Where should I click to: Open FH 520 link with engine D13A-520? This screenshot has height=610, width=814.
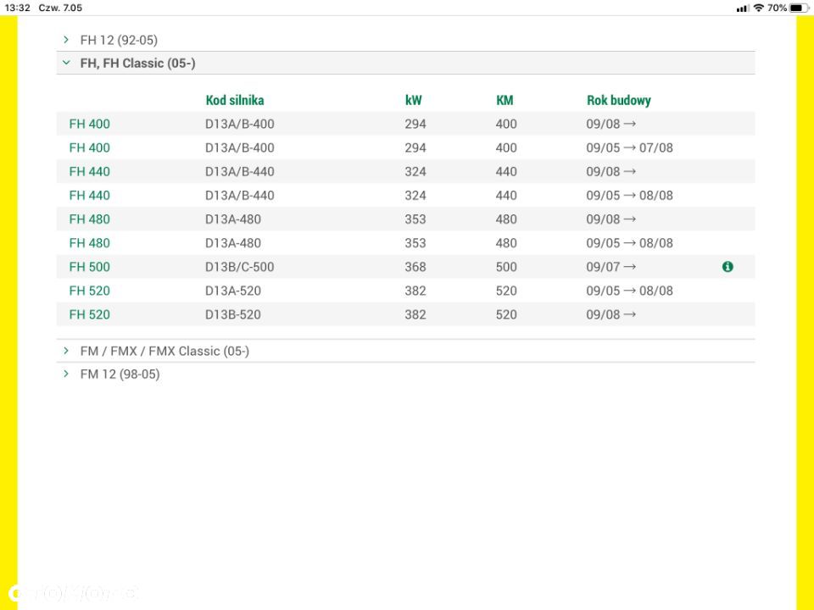tap(89, 291)
